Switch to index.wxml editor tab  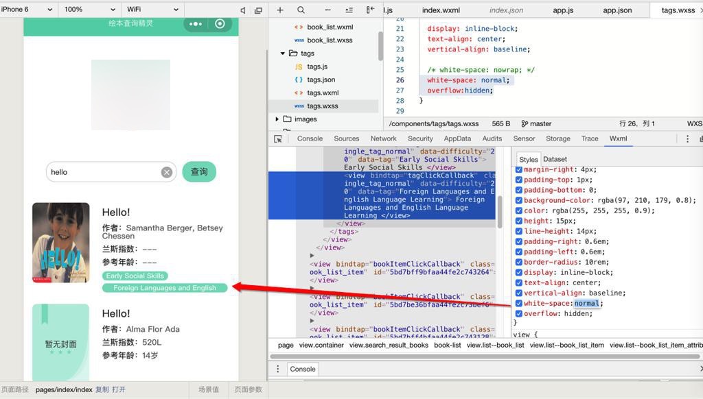tap(441, 10)
